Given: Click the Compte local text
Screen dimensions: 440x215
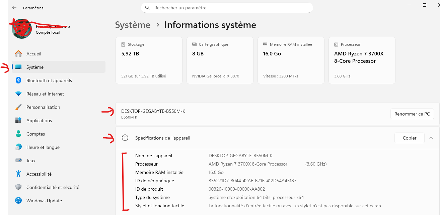Looking at the screenshot, I should click(x=48, y=32).
